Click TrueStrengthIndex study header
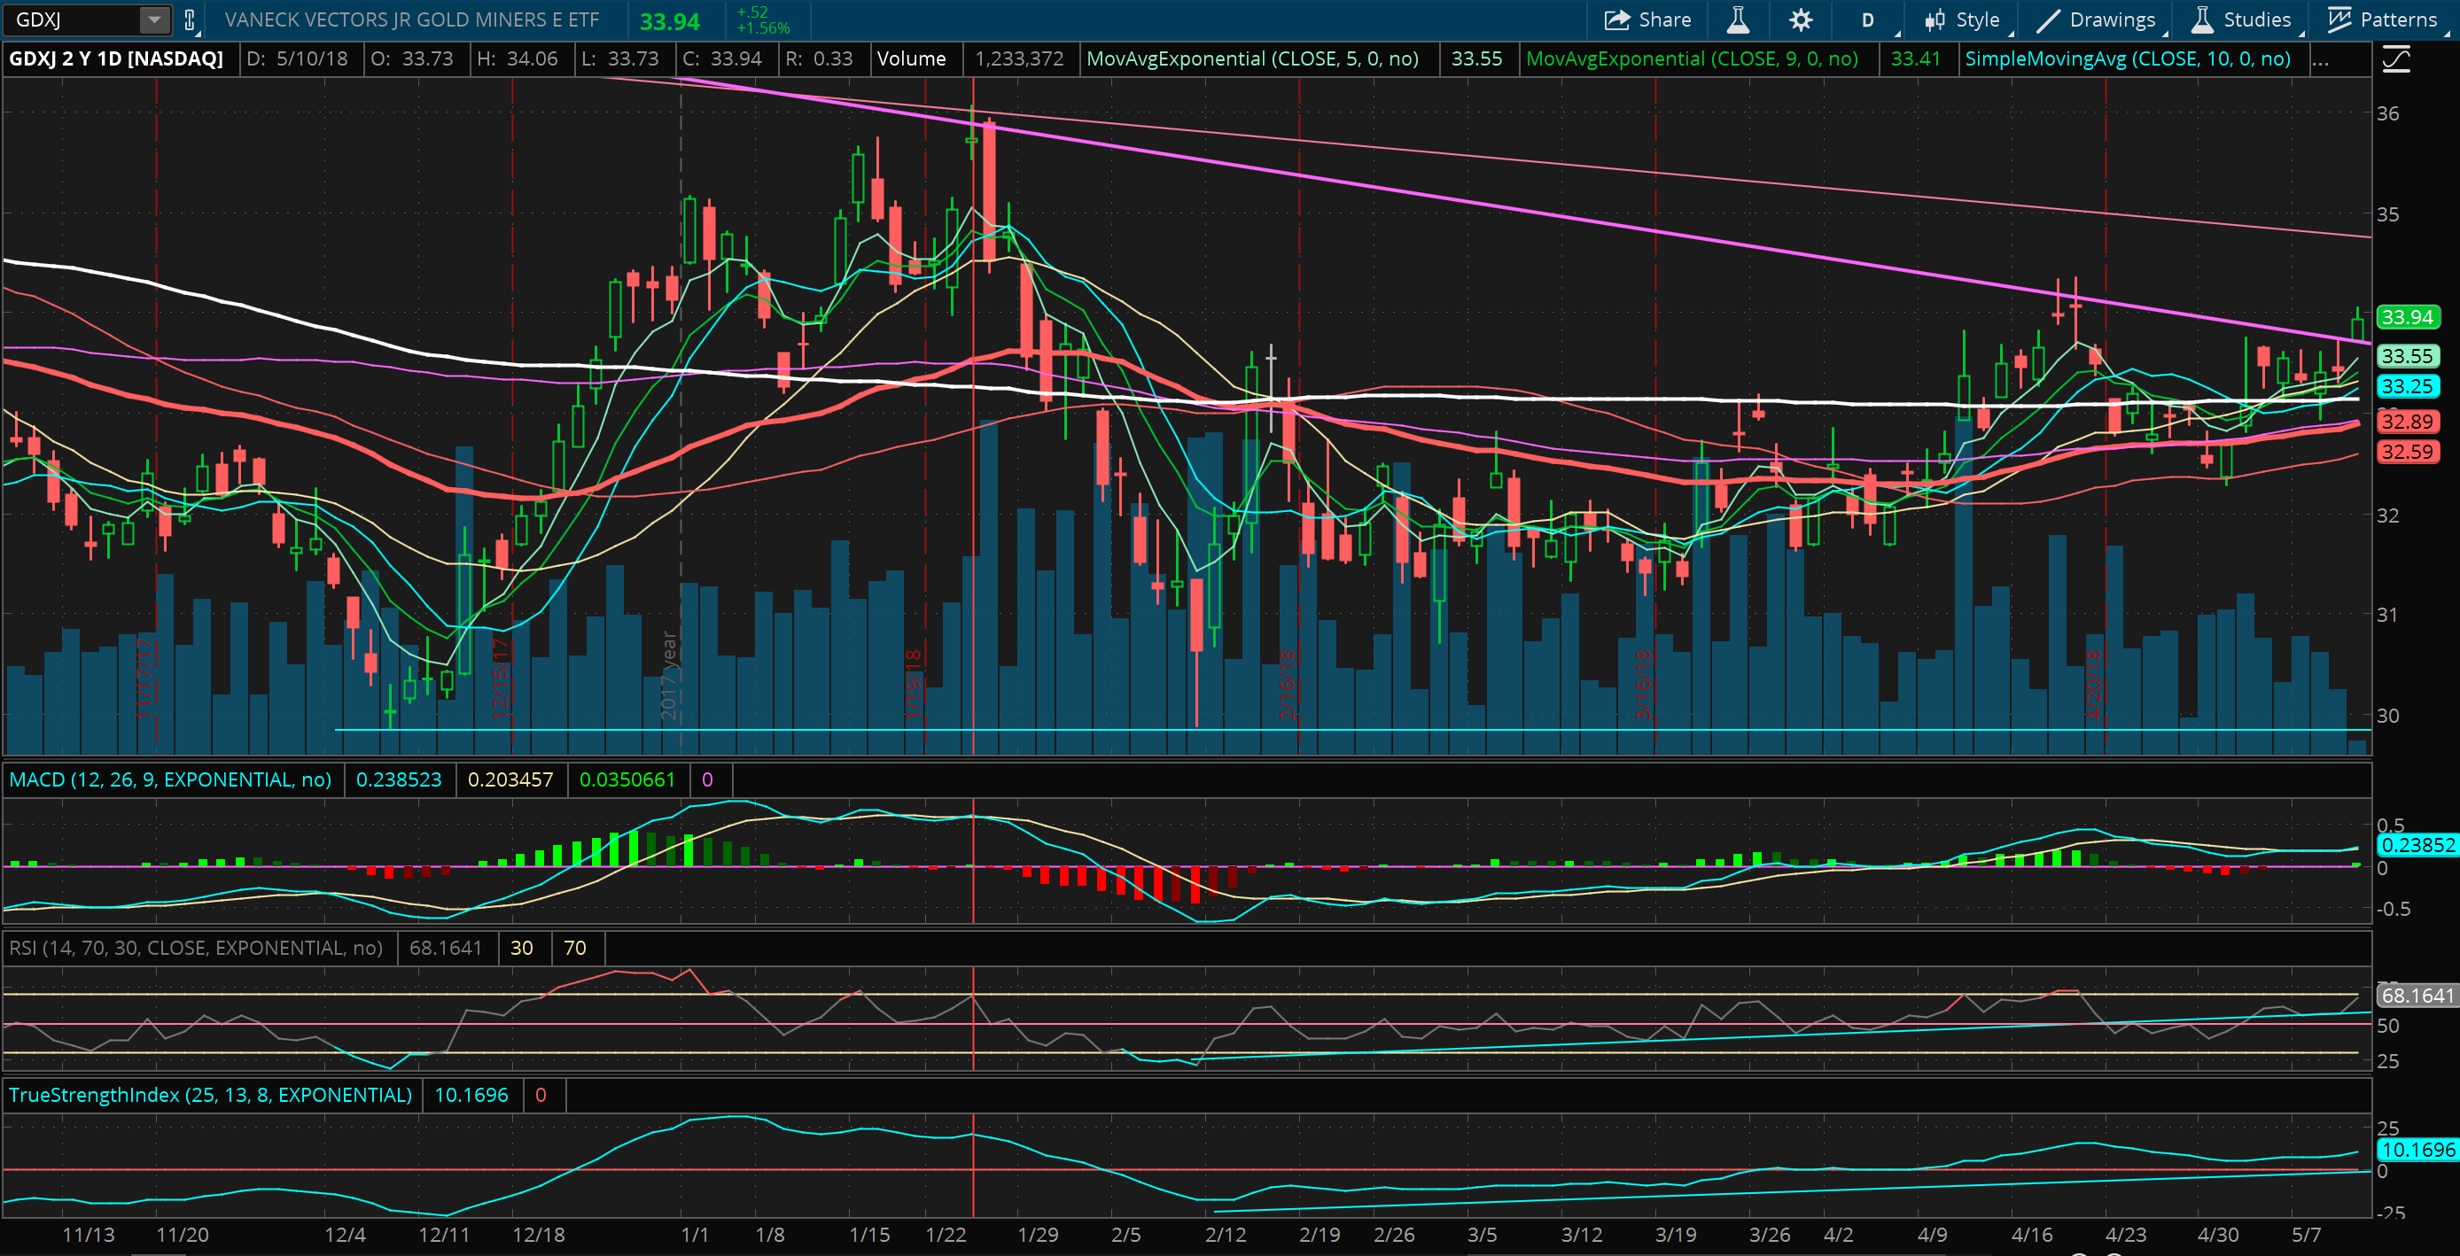Viewport: 2460px width, 1256px height. (210, 1095)
